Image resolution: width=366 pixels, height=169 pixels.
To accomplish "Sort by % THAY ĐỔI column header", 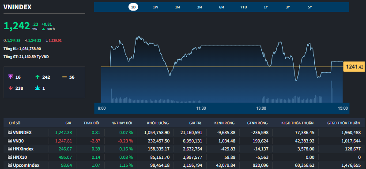I will click(122, 123).
